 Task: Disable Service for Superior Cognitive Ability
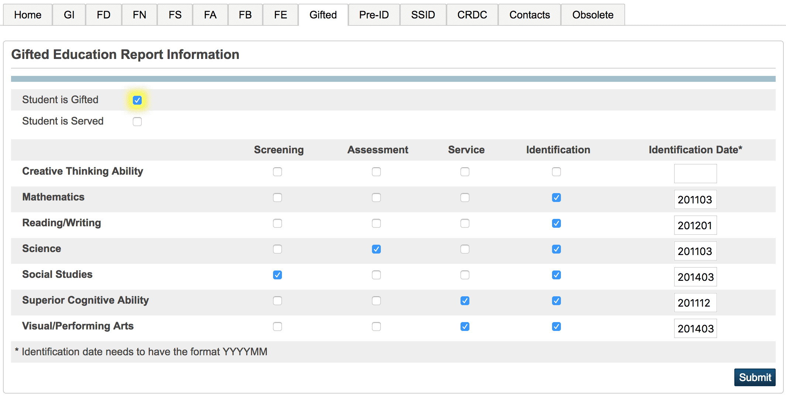[465, 301]
